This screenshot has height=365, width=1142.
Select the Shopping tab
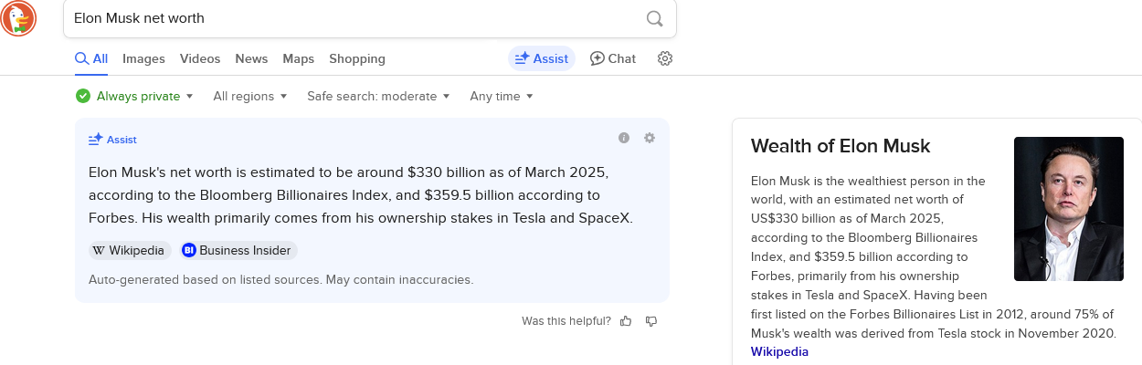[357, 58]
